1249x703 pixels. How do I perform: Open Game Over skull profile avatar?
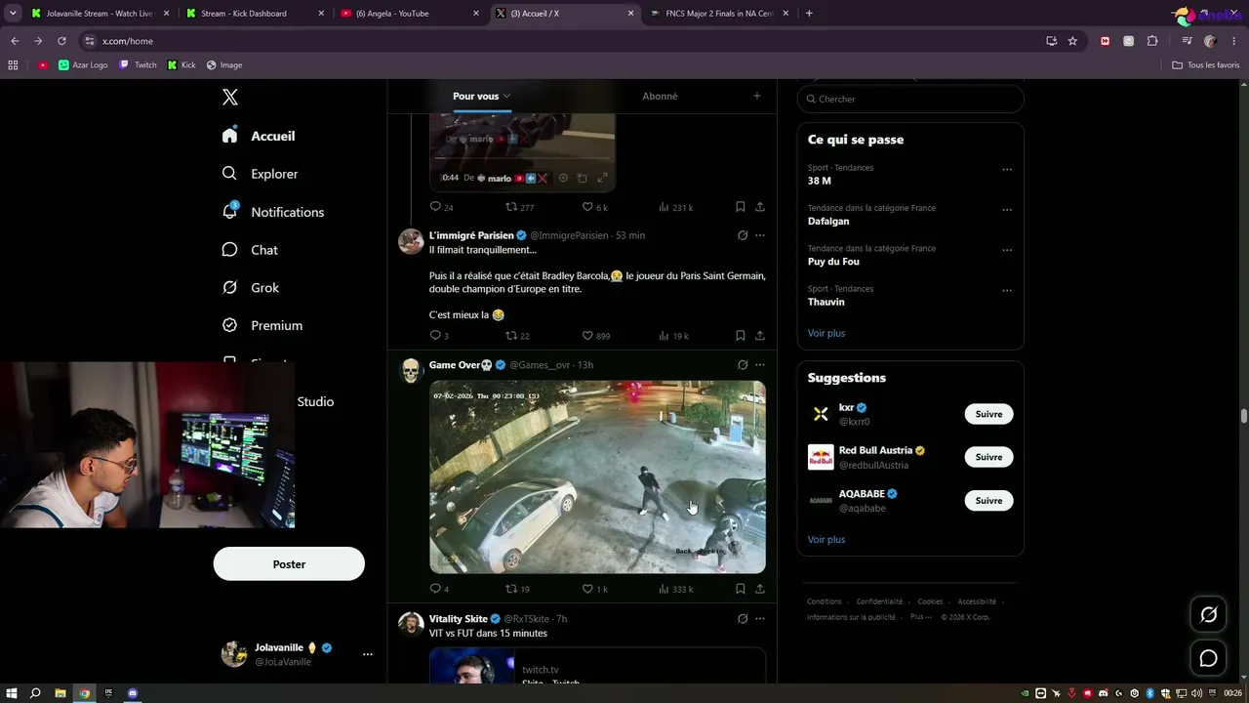click(411, 371)
